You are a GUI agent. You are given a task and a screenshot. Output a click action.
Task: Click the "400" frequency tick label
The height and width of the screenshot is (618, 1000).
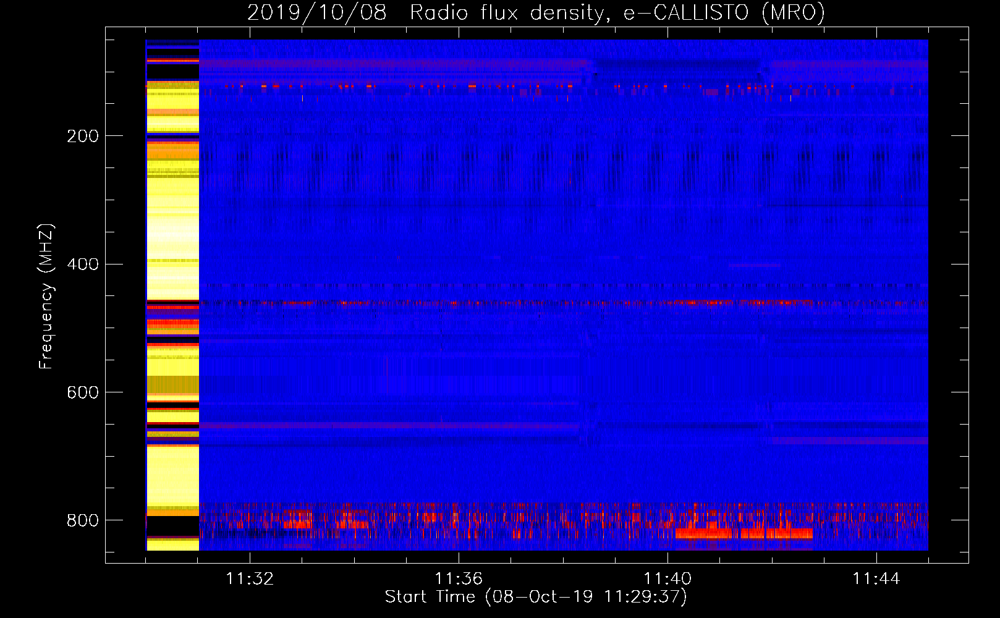(x=83, y=265)
